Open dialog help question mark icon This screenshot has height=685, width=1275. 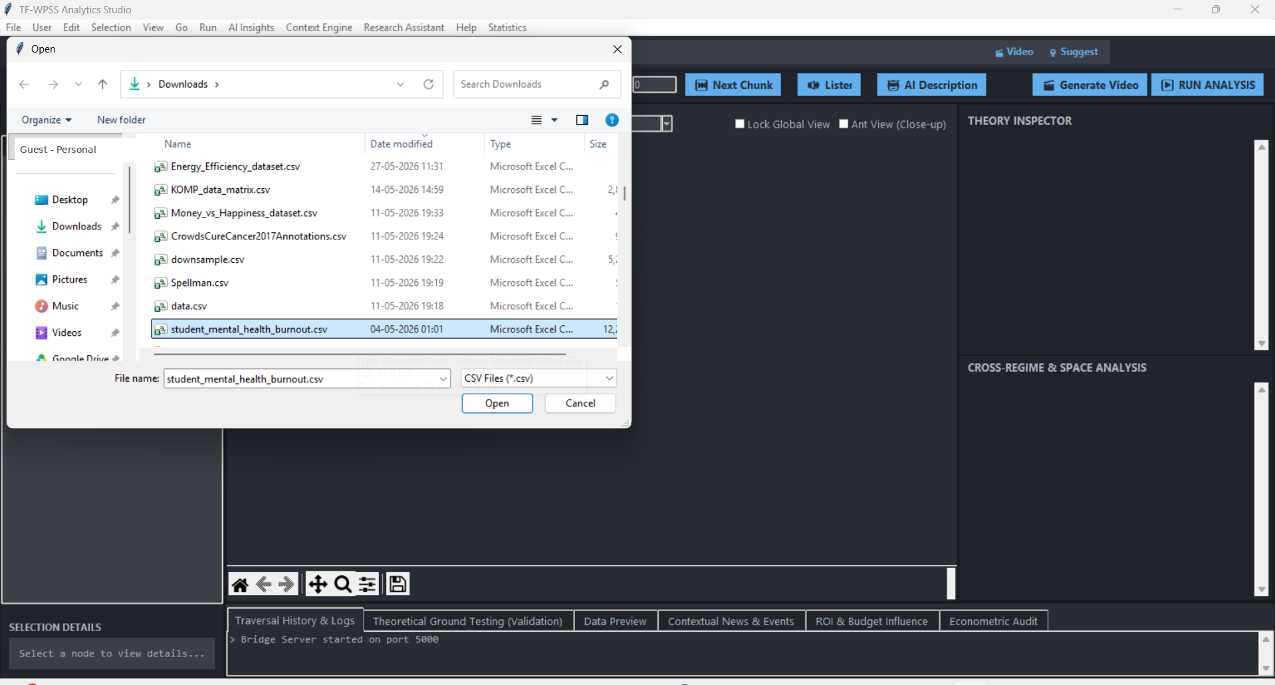[x=612, y=120]
